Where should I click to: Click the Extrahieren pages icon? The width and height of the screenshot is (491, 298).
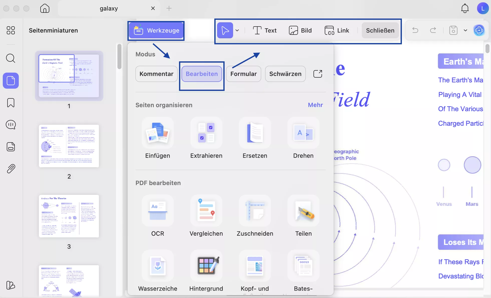(206, 133)
